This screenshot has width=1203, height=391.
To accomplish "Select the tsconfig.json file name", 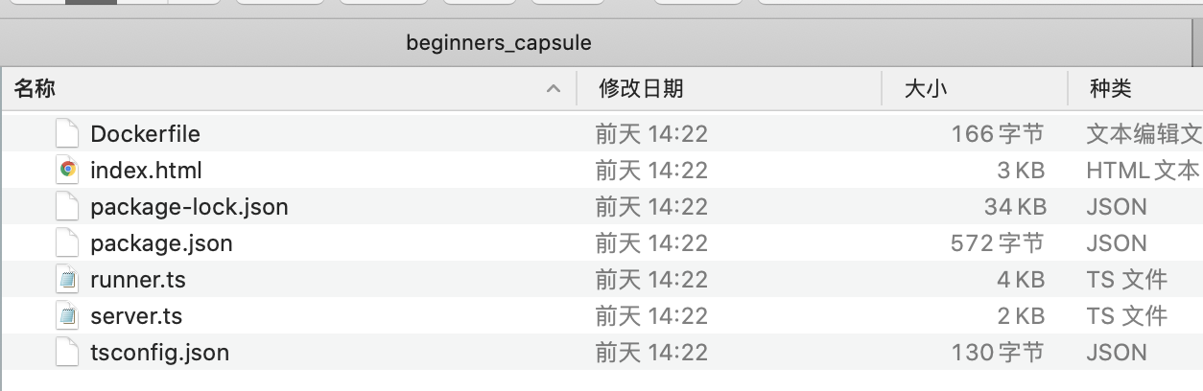I will pos(160,352).
